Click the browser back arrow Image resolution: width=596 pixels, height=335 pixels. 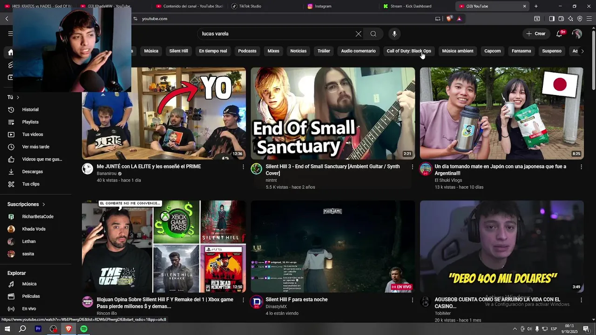[7, 19]
